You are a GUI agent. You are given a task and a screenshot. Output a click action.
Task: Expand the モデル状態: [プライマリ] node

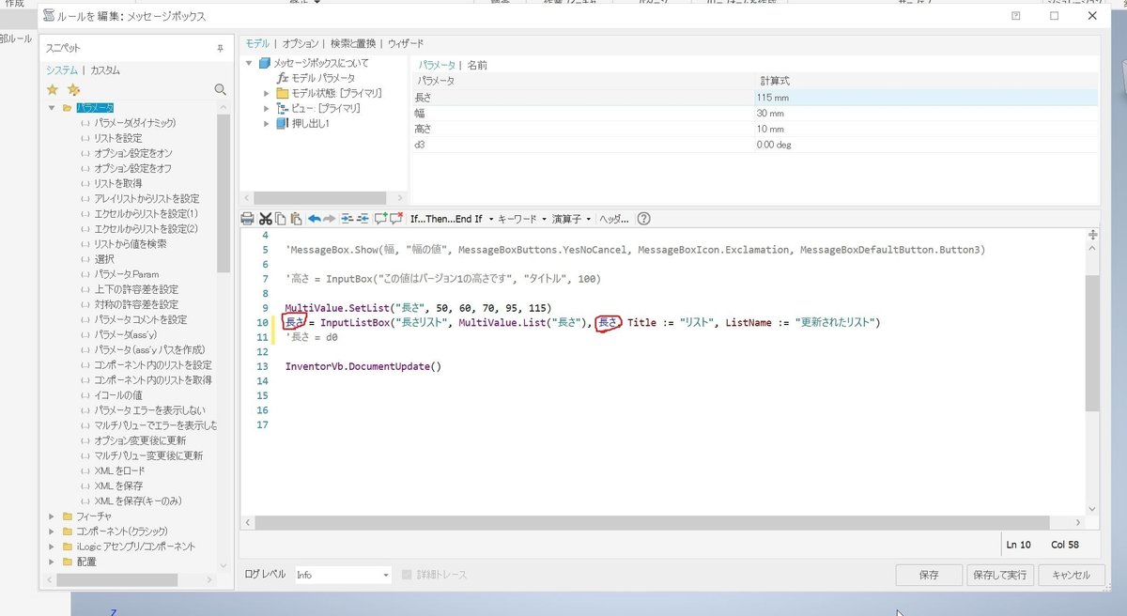pos(267,93)
